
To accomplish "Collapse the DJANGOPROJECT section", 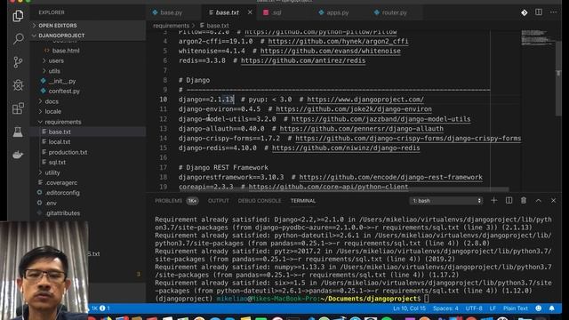I will point(88,36).
